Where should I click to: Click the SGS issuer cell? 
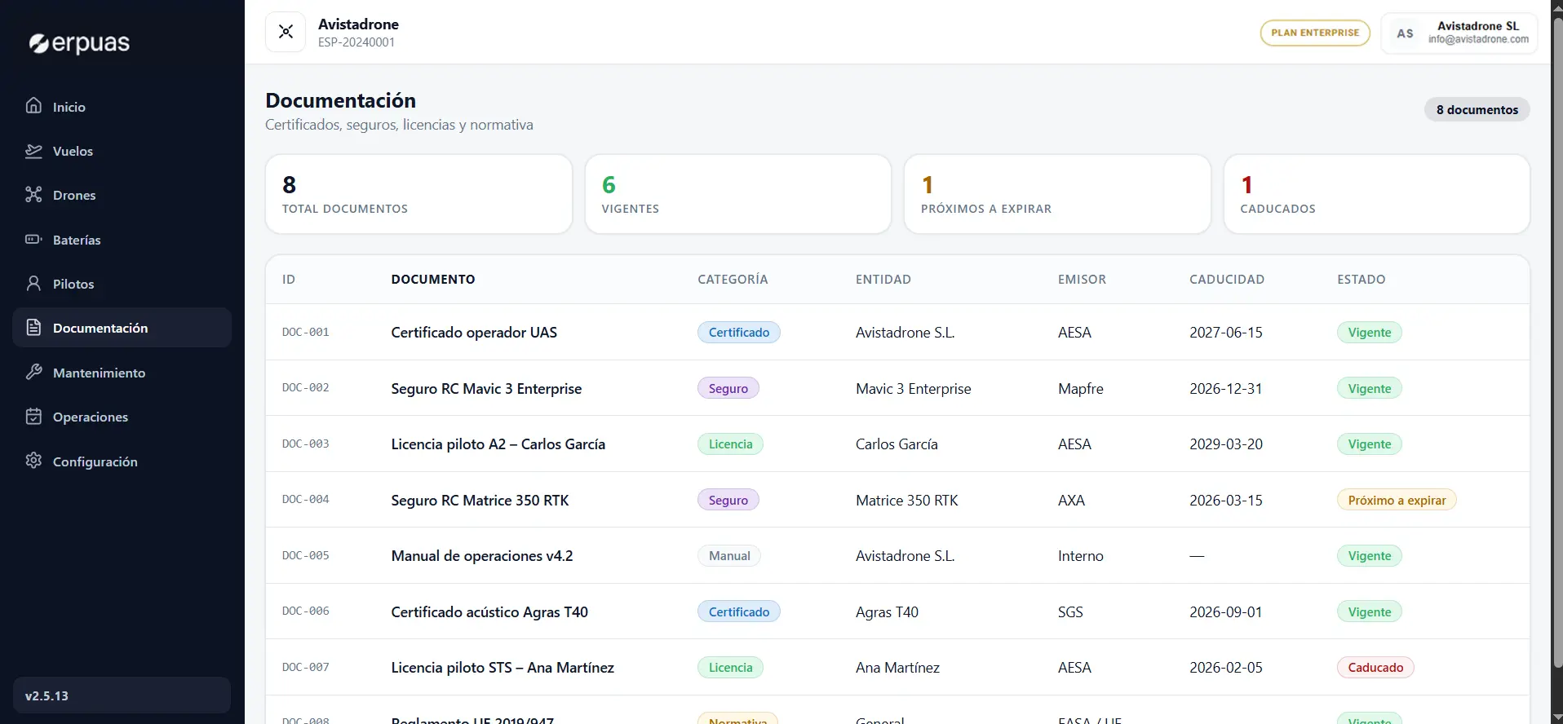point(1070,611)
